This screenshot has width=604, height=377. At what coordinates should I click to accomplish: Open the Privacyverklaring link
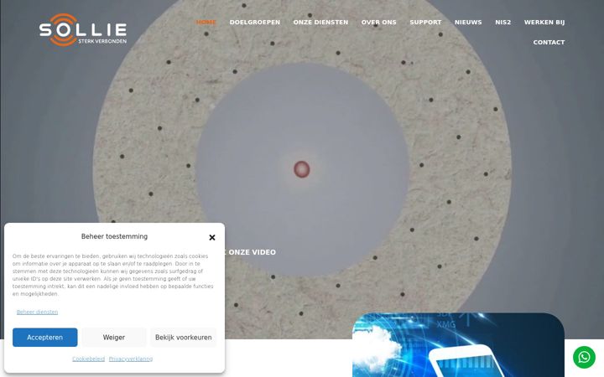131,359
